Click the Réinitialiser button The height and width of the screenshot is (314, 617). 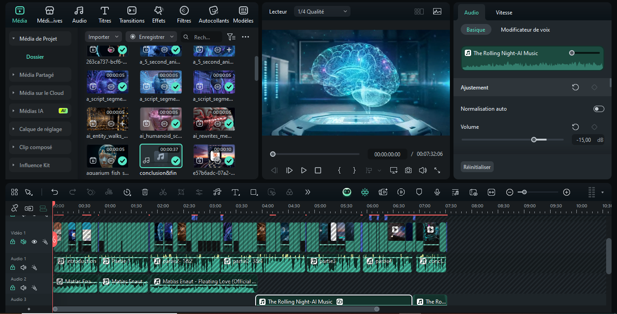477,167
